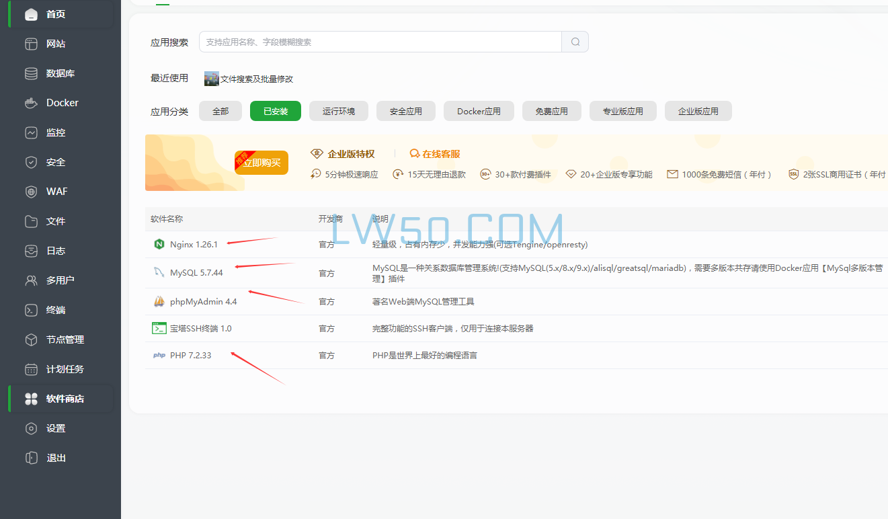
Task: Open 计划任务 (scheduled tasks) in sidebar
Action: pyautogui.click(x=31, y=369)
